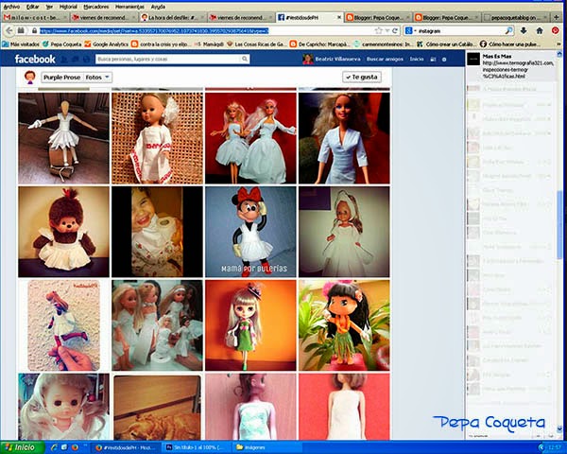Open the downloads arrow icon
The height and width of the screenshot is (454, 567).
[524, 31]
